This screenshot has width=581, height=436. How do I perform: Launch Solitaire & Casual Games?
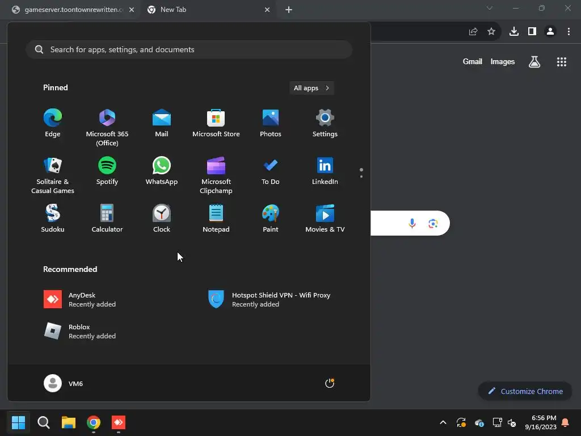[x=53, y=175]
